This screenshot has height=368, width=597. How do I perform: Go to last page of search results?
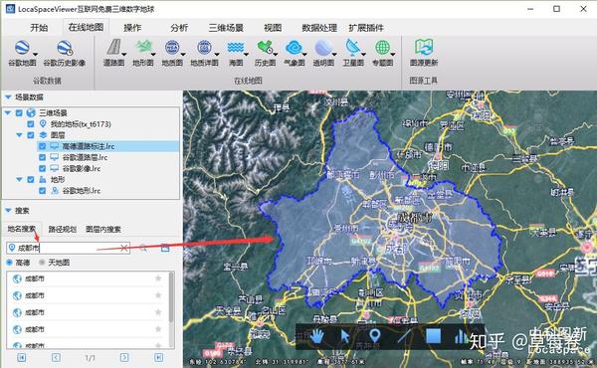(159, 357)
